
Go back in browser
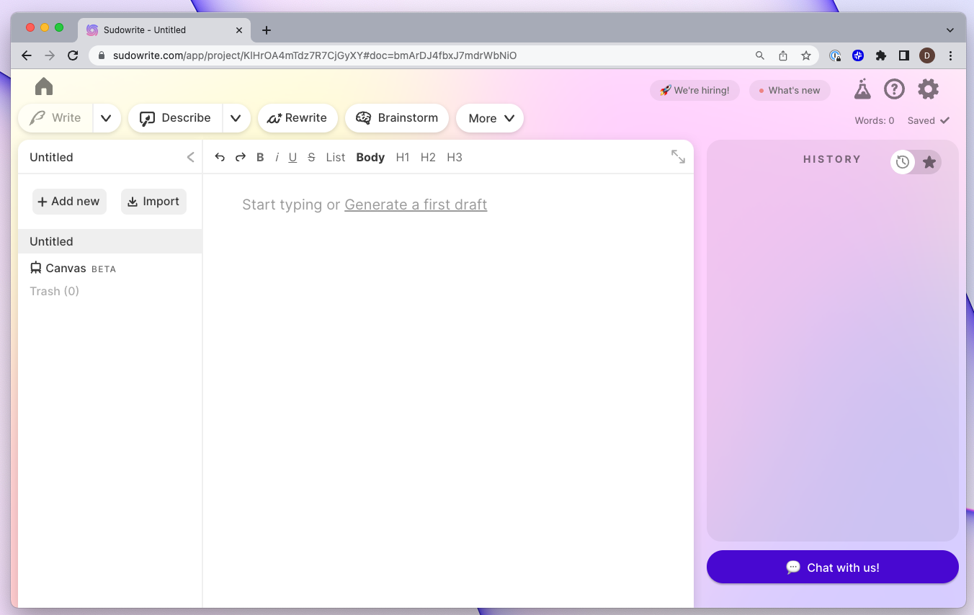(x=27, y=55)
